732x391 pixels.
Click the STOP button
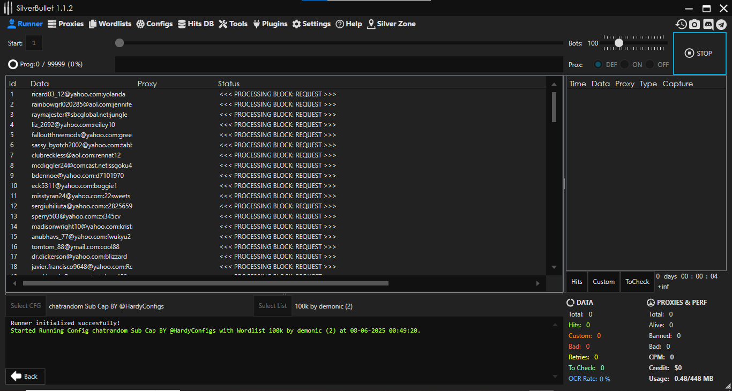tap(700, 54)
